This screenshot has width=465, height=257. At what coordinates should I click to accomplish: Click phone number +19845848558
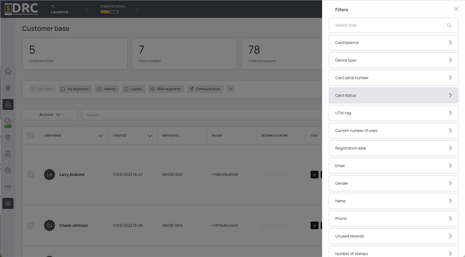pos(225,175)
